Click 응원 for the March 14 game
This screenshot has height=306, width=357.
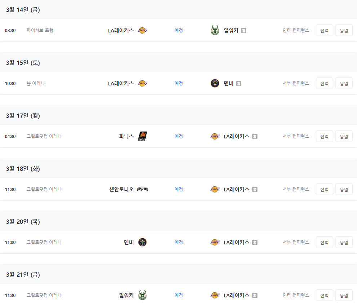pos(344,30)
